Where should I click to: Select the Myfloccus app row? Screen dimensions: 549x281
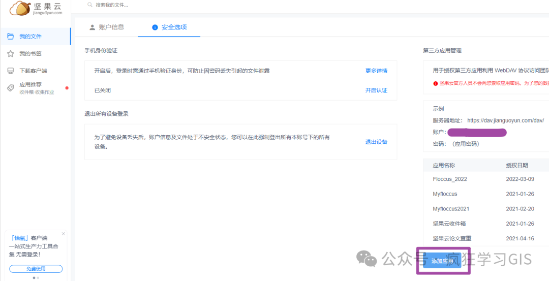pyautogui.click(x=486, y=194)
